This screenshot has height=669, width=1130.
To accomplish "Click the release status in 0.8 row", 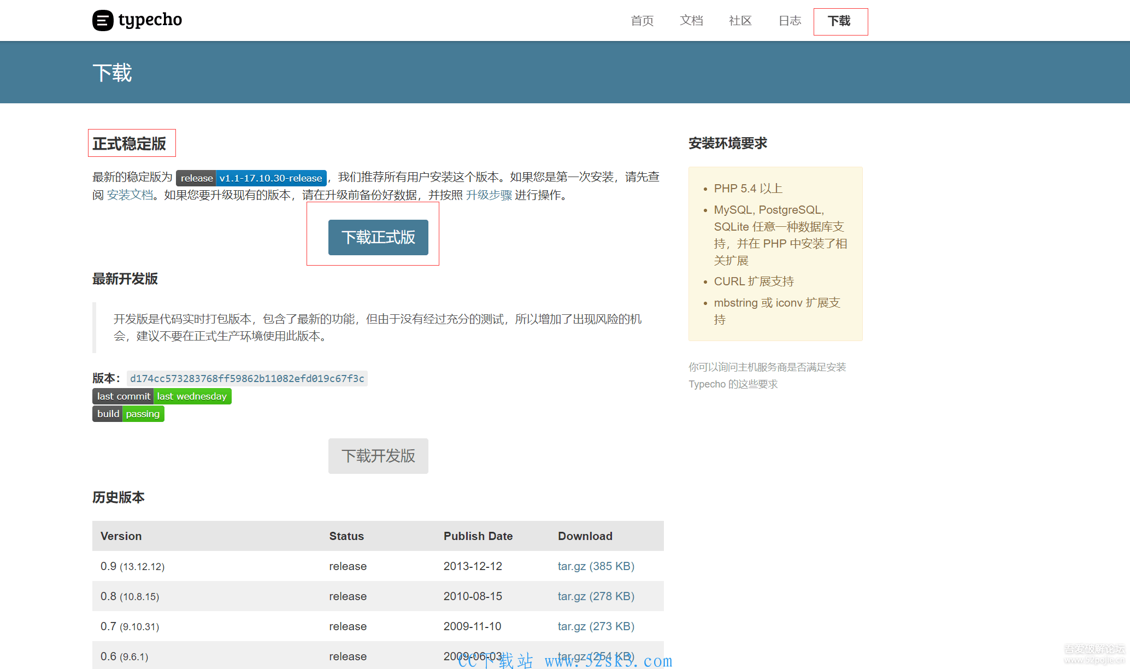I will click(x=348, y=596).
